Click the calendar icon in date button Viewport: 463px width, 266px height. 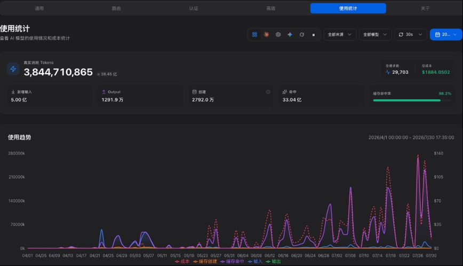pyautogui.click(x=437, y=35)
